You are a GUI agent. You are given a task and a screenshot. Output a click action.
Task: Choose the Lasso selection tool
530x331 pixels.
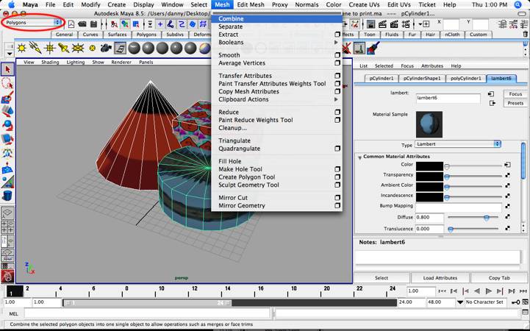7,83
